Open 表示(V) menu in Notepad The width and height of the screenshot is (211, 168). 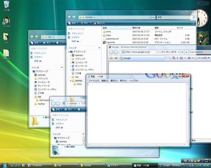(x=124, y=81)
